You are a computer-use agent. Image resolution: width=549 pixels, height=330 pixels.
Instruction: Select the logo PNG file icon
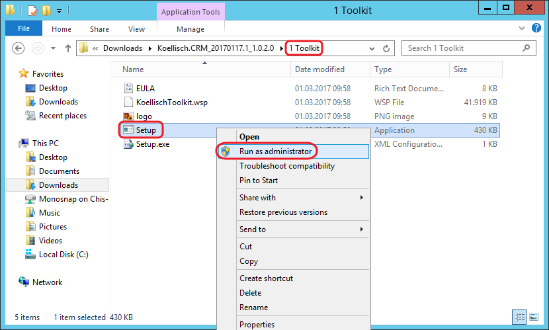click(x=128, y=116)
